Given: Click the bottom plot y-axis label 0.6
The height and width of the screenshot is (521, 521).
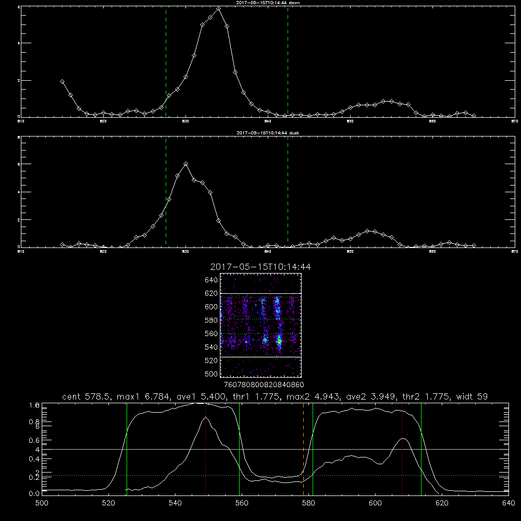Looking at the screenshot, I should pyautogui.click(x=34, y=440).
